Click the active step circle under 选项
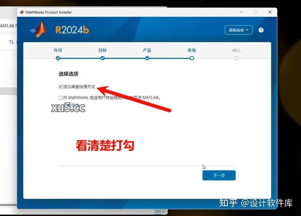 pyautogui.click(x=192, y=58)
